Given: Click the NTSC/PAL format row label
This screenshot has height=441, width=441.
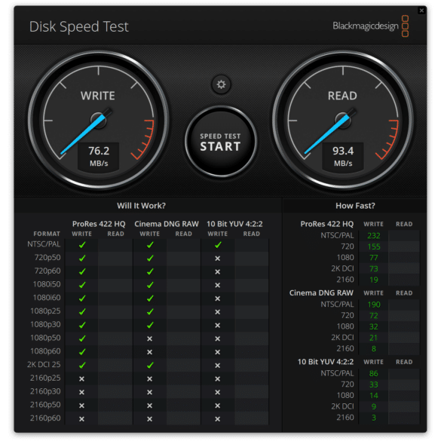Looking at the screenshot, I should pyautogui.click(x=44, y=244).
